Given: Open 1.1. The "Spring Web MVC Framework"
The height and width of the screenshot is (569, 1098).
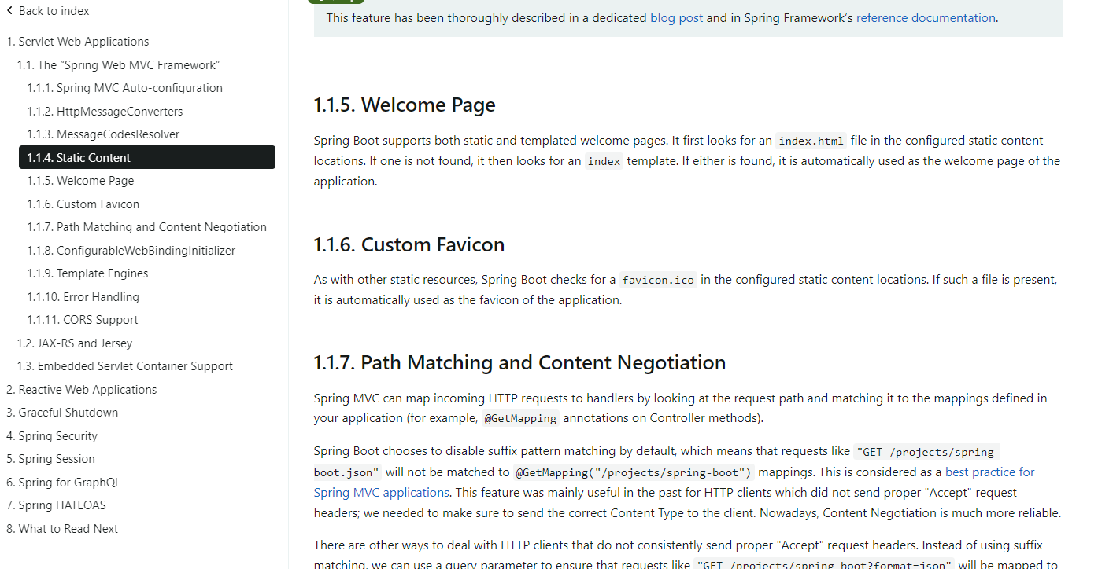Looking at the screenshot, I should tap(119, 65).
